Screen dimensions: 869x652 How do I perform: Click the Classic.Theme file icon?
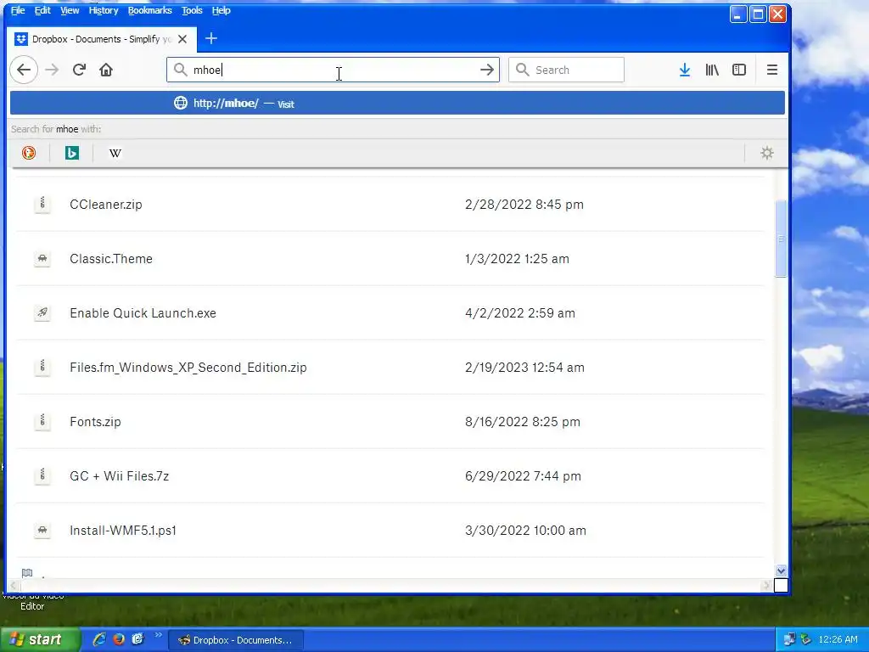click(x=42, y=258)
